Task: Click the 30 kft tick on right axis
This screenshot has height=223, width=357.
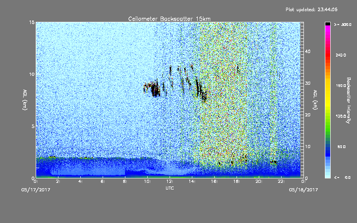Action: (307, 83)
